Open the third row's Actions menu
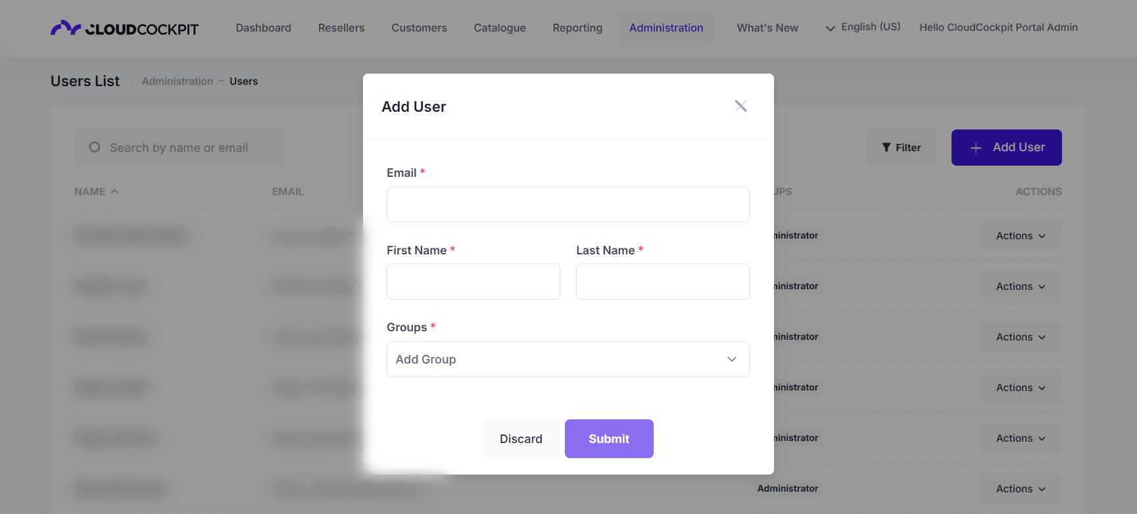 pos(1021,337)
